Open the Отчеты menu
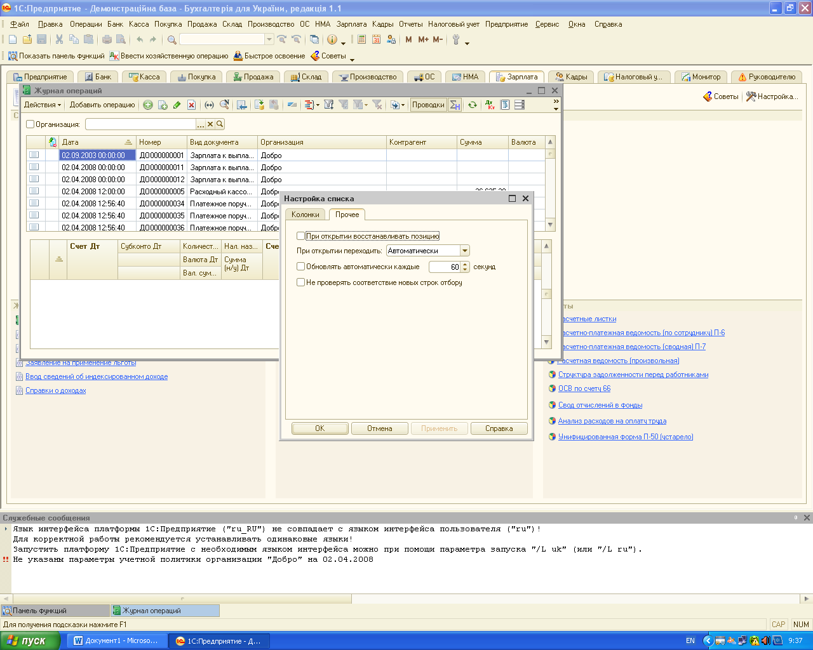Image resolution: width=813 pixels, height=650 pixels. [410, 24]
